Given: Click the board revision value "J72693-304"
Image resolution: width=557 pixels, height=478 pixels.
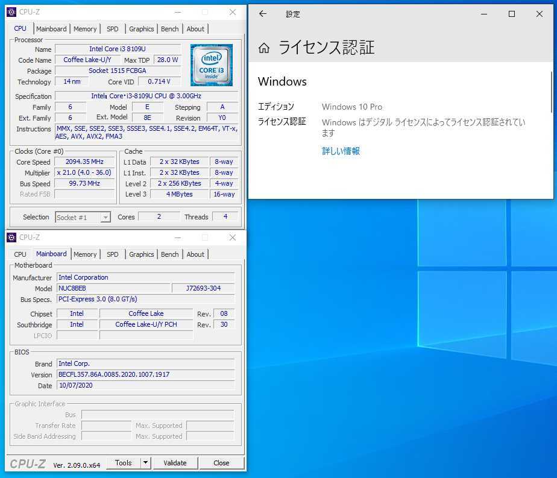Looking at the screenshot, I should [204, 288].
